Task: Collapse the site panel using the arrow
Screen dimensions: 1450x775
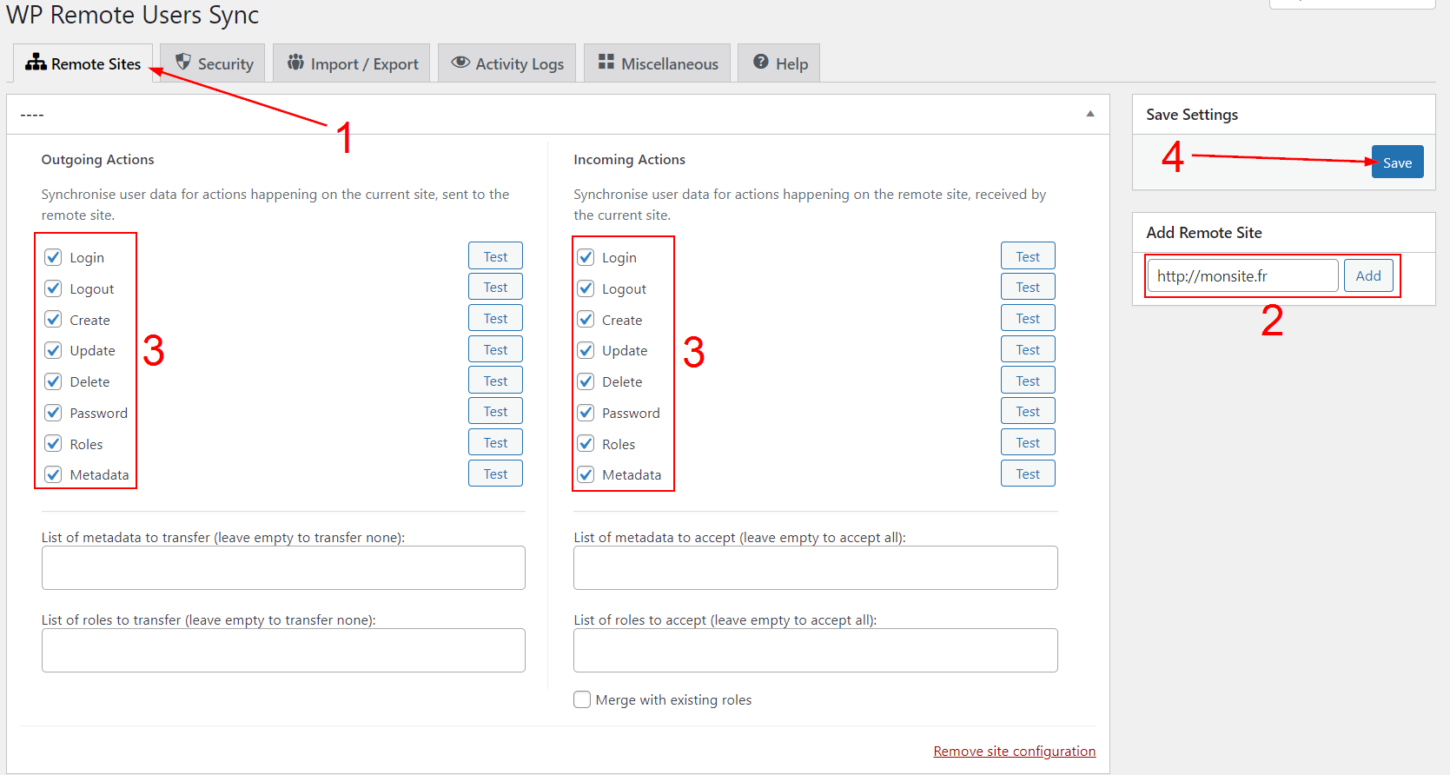Action: point(1089,114)
